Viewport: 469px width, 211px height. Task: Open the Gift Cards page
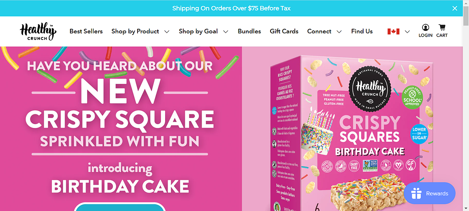pyautogui.click(x=284, y=31)
